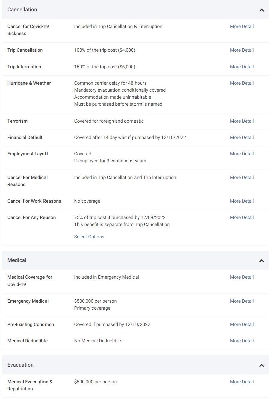Screen dimensions: 269x400
Task: Show More Detail for Financial Default
Action: 242,137
